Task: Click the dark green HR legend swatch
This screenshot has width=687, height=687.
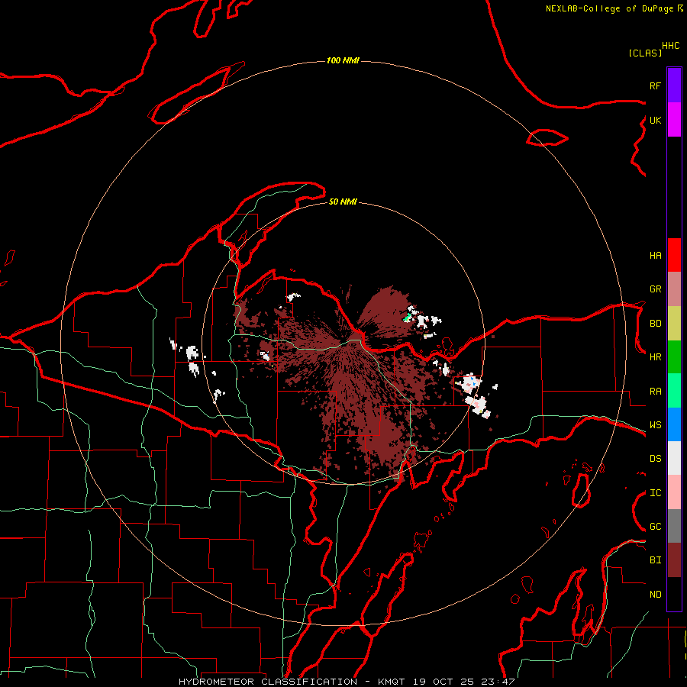Action: [x=674, y=357]
